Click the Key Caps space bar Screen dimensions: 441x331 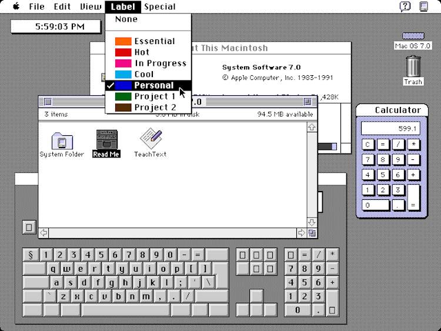pyautogui.click(x=125, y=310)
